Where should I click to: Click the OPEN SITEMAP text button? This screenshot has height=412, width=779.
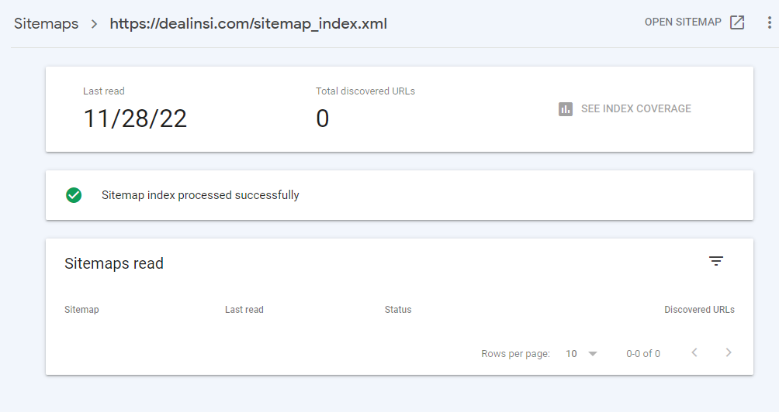tap(683, 22)
